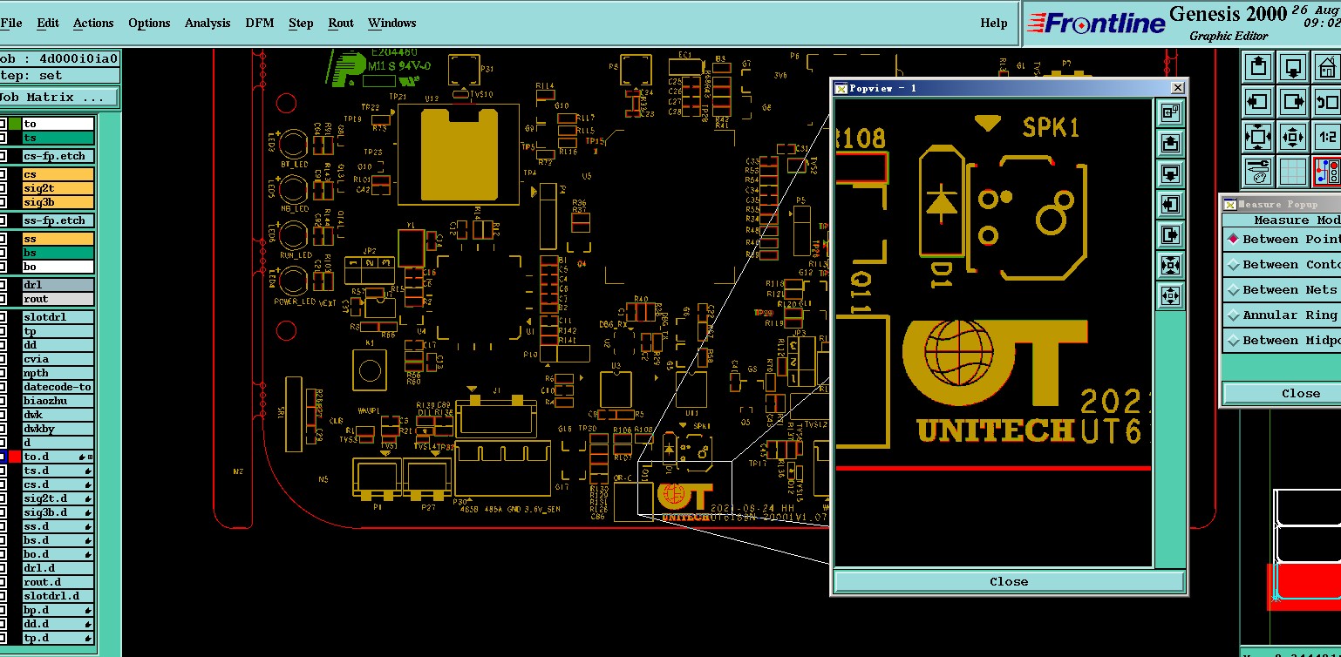Click the pan up view icon
The image size is (1341, 657).
[1258, 67]
